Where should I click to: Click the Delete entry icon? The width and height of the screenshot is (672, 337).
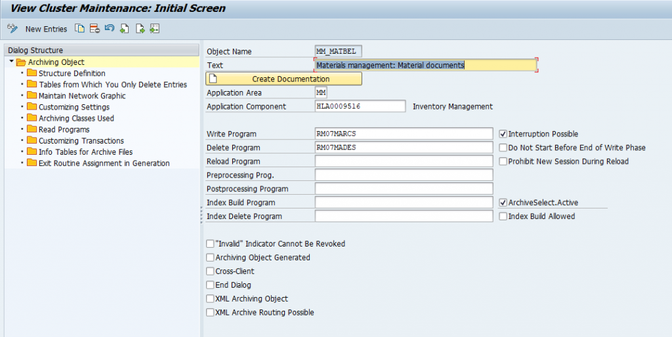[x=94, y=29]
